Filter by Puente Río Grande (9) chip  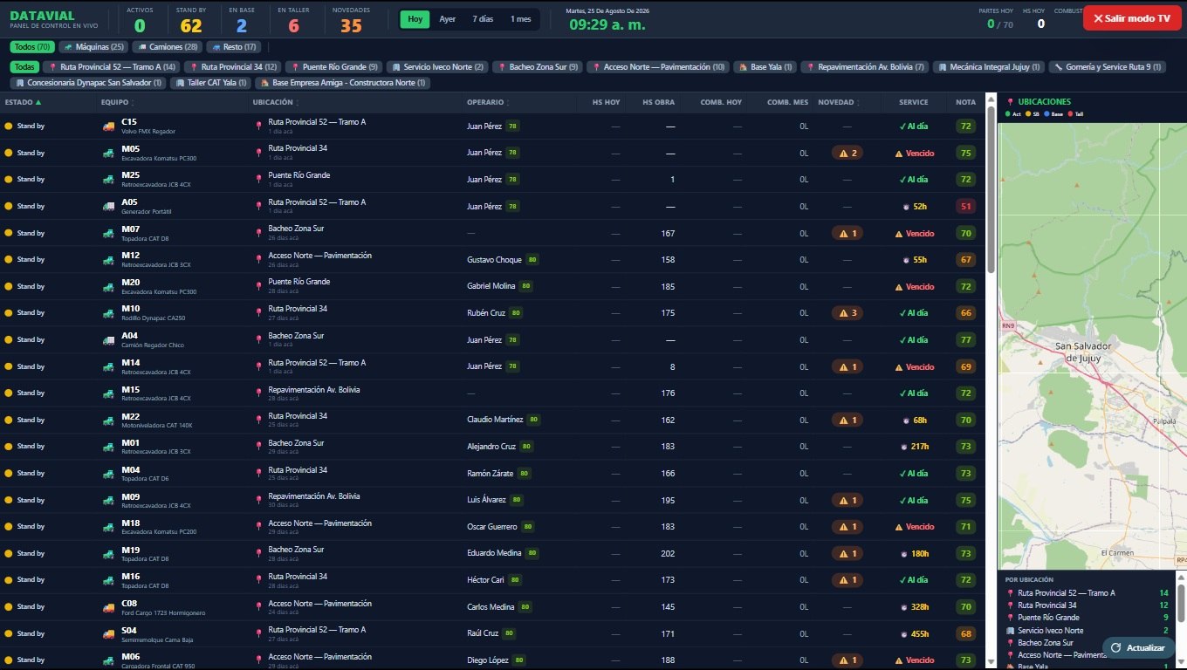click(335, 66)
